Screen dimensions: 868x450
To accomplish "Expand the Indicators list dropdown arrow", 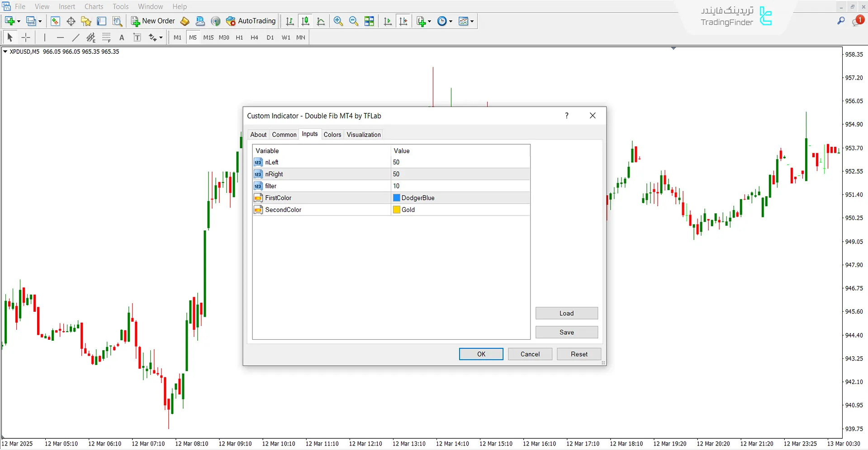I will tap(429, 21).
